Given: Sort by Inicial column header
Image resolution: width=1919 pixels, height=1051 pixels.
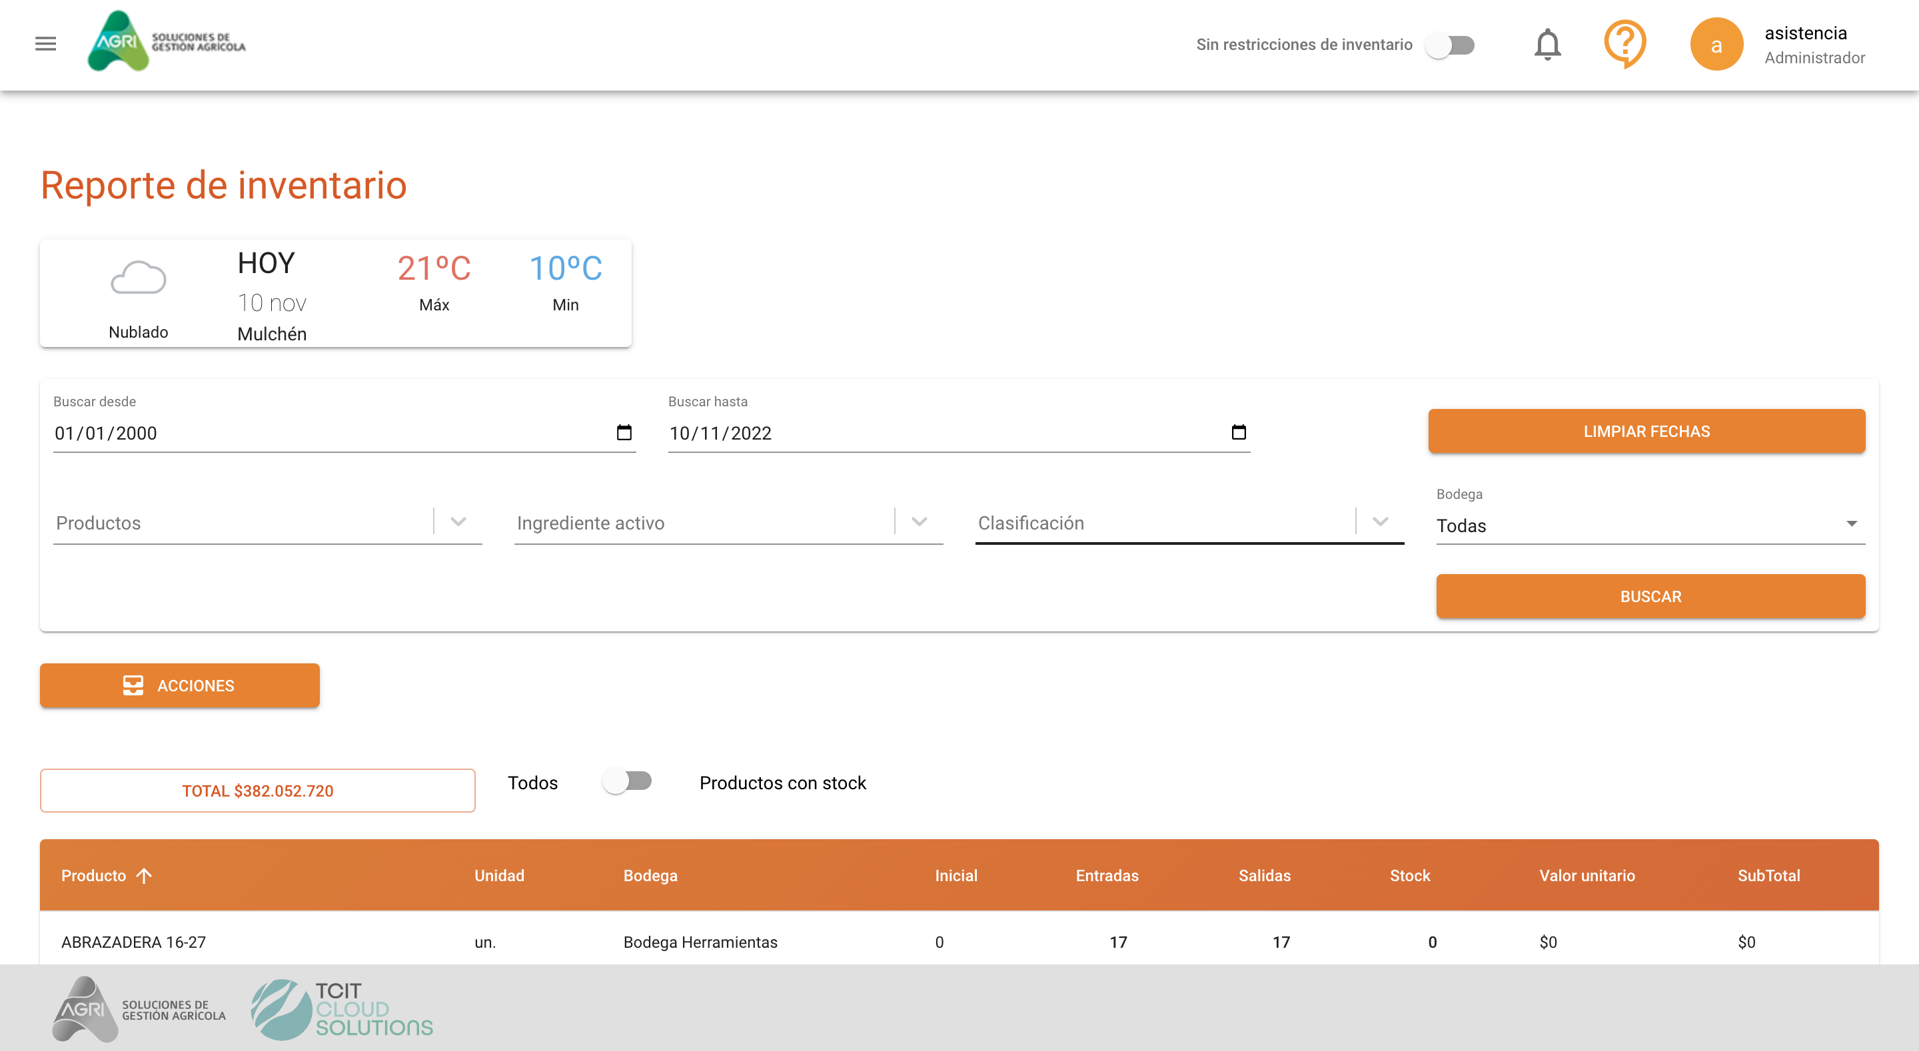Looking at the screenshot, I should coord(956,875).
